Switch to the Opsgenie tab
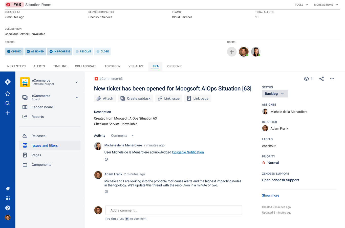This screenshot has width=345, height=228. point(175,66)
